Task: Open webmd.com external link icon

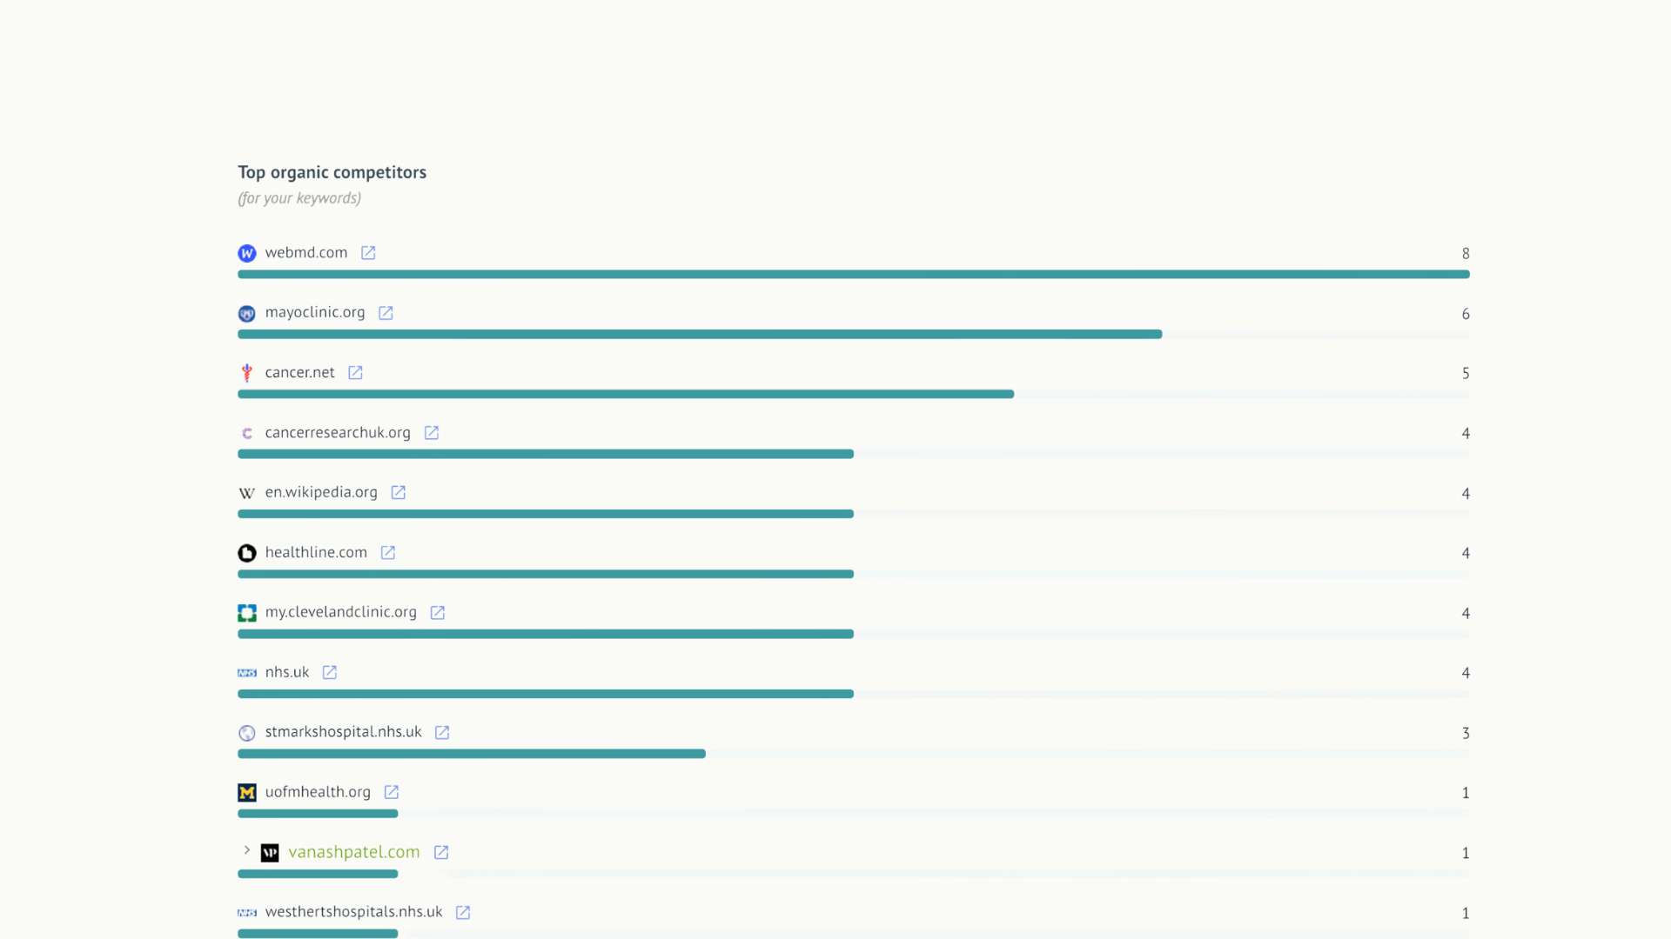Action: 368,253
